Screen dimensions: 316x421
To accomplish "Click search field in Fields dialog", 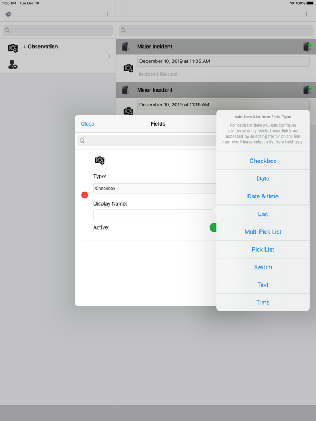I will pyautogui.click(x=147, y=141).
